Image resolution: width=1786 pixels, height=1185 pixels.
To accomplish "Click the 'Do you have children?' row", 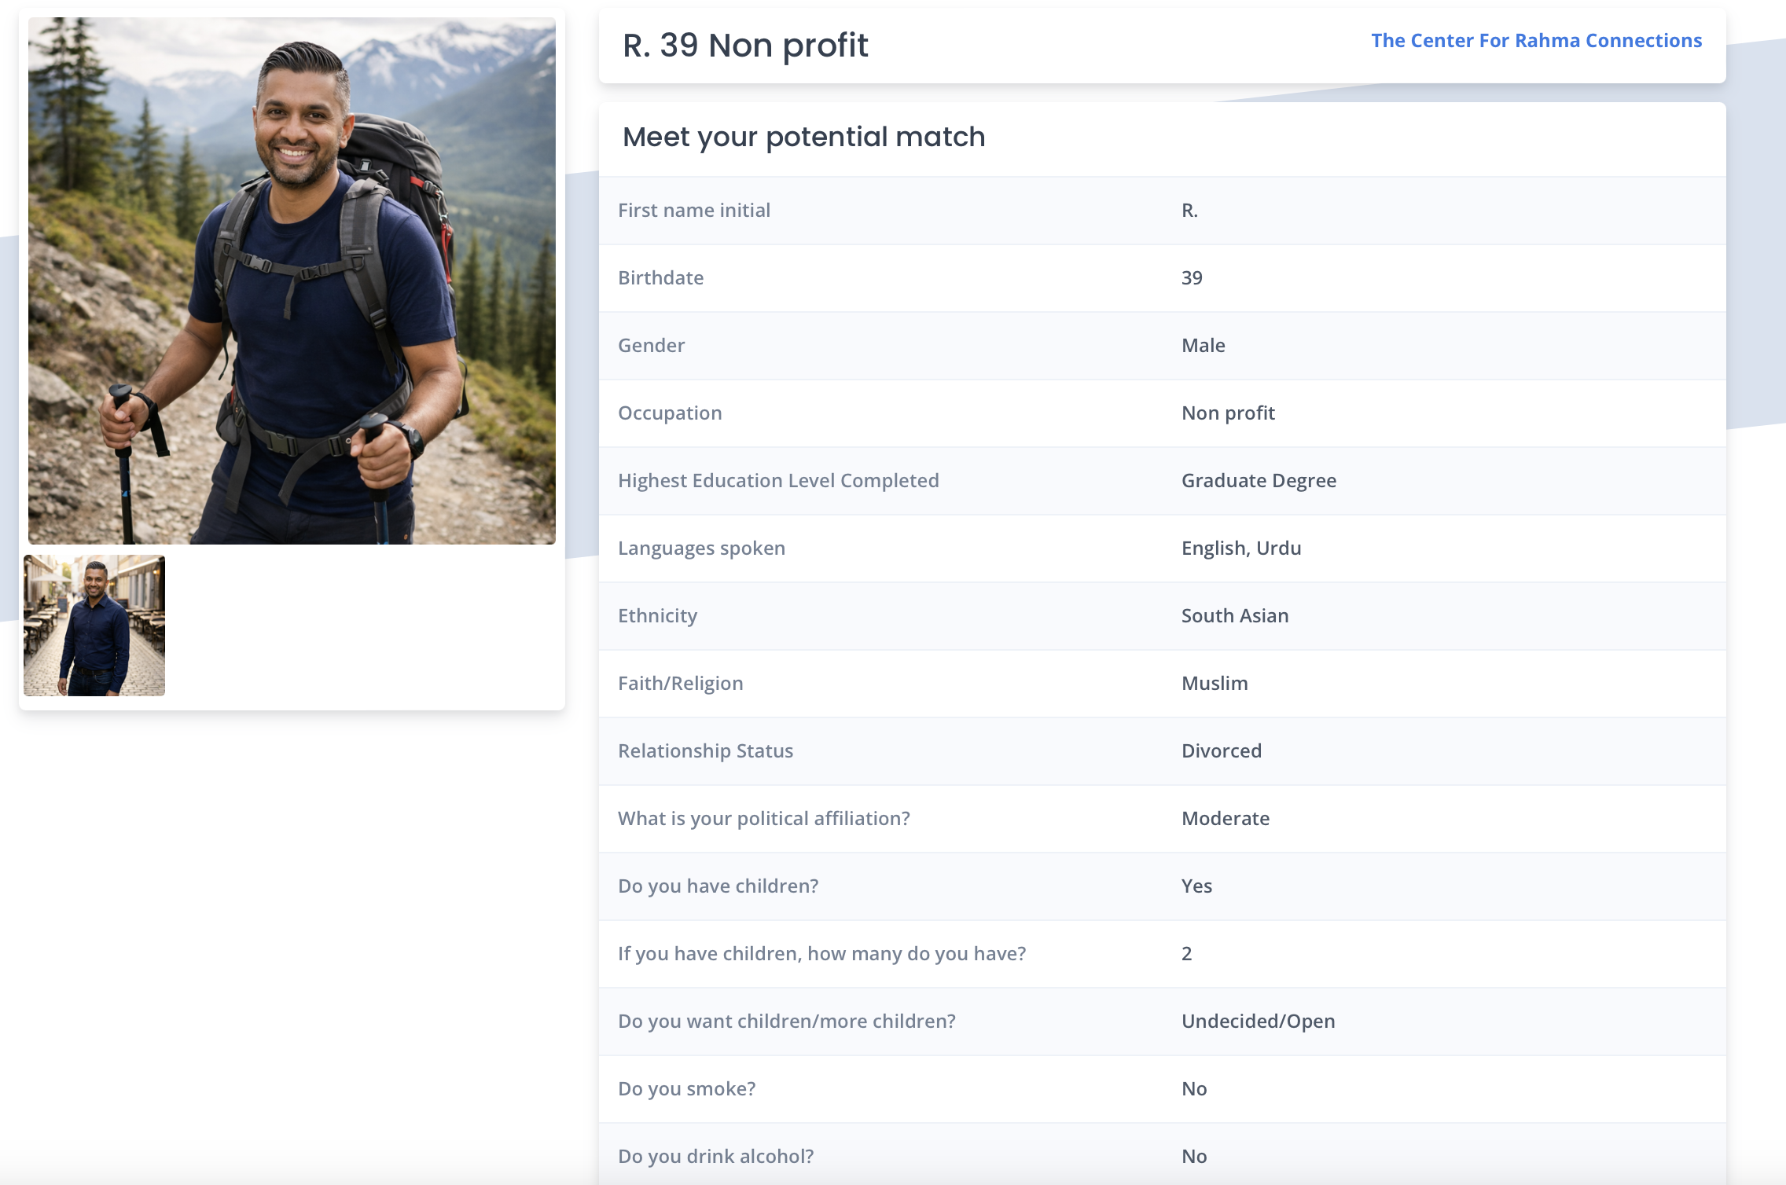I will click(1162, 886).
